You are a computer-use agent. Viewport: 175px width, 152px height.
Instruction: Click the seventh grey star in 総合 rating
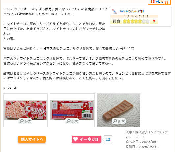pyautogui.click(x=148, y=21)
